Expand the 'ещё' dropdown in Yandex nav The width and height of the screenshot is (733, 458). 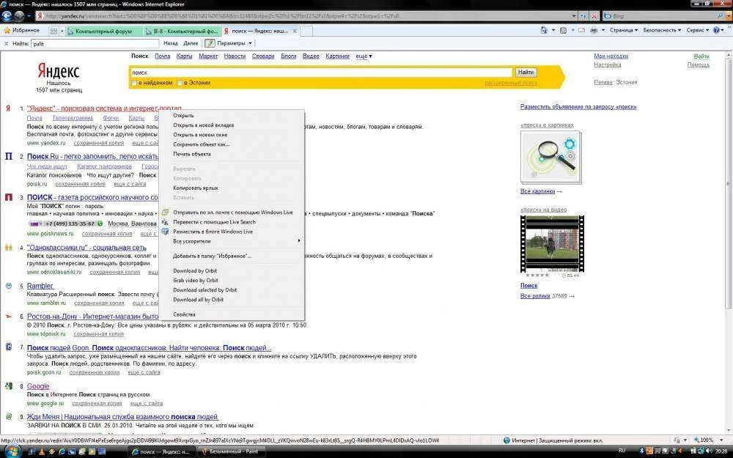(x=364, y=56)
